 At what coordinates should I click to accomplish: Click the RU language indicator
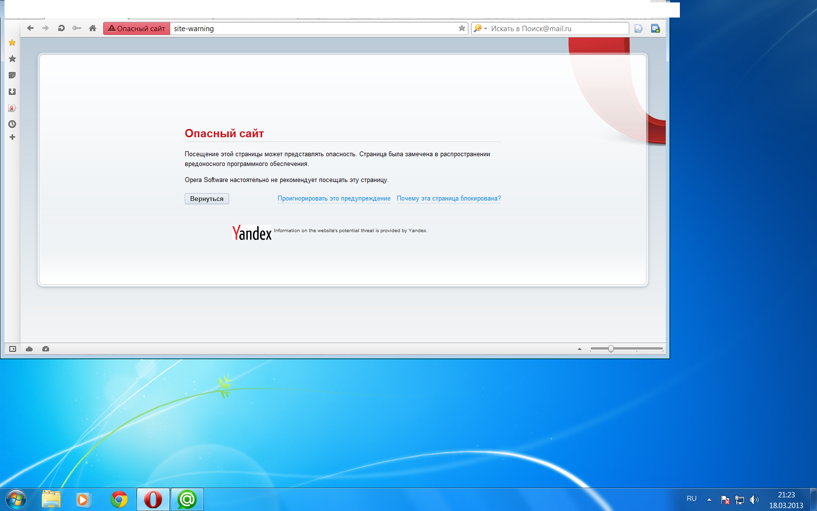tap(692, 499)
